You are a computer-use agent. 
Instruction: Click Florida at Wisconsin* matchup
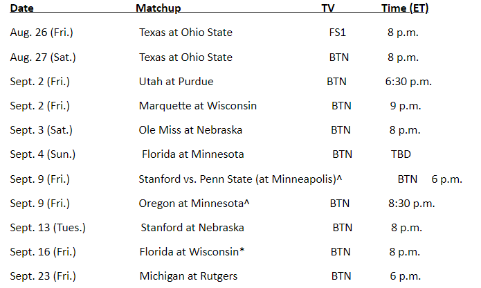click(x=192, y=252)
